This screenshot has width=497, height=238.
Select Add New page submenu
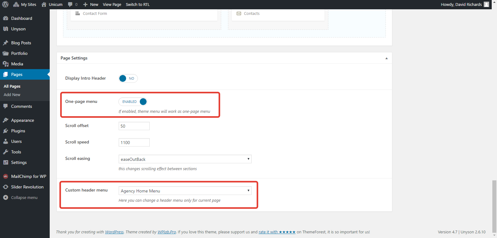point(12,95)
